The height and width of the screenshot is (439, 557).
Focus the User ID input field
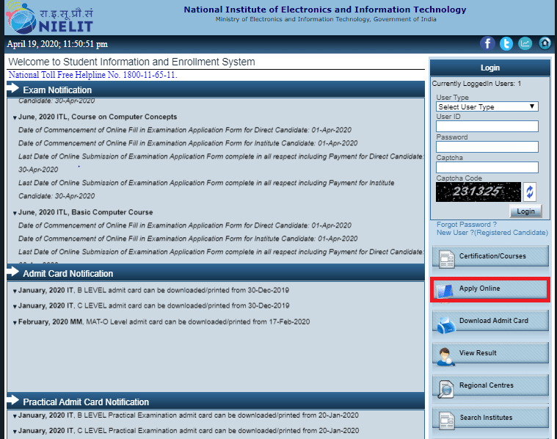tap(487, 126)
